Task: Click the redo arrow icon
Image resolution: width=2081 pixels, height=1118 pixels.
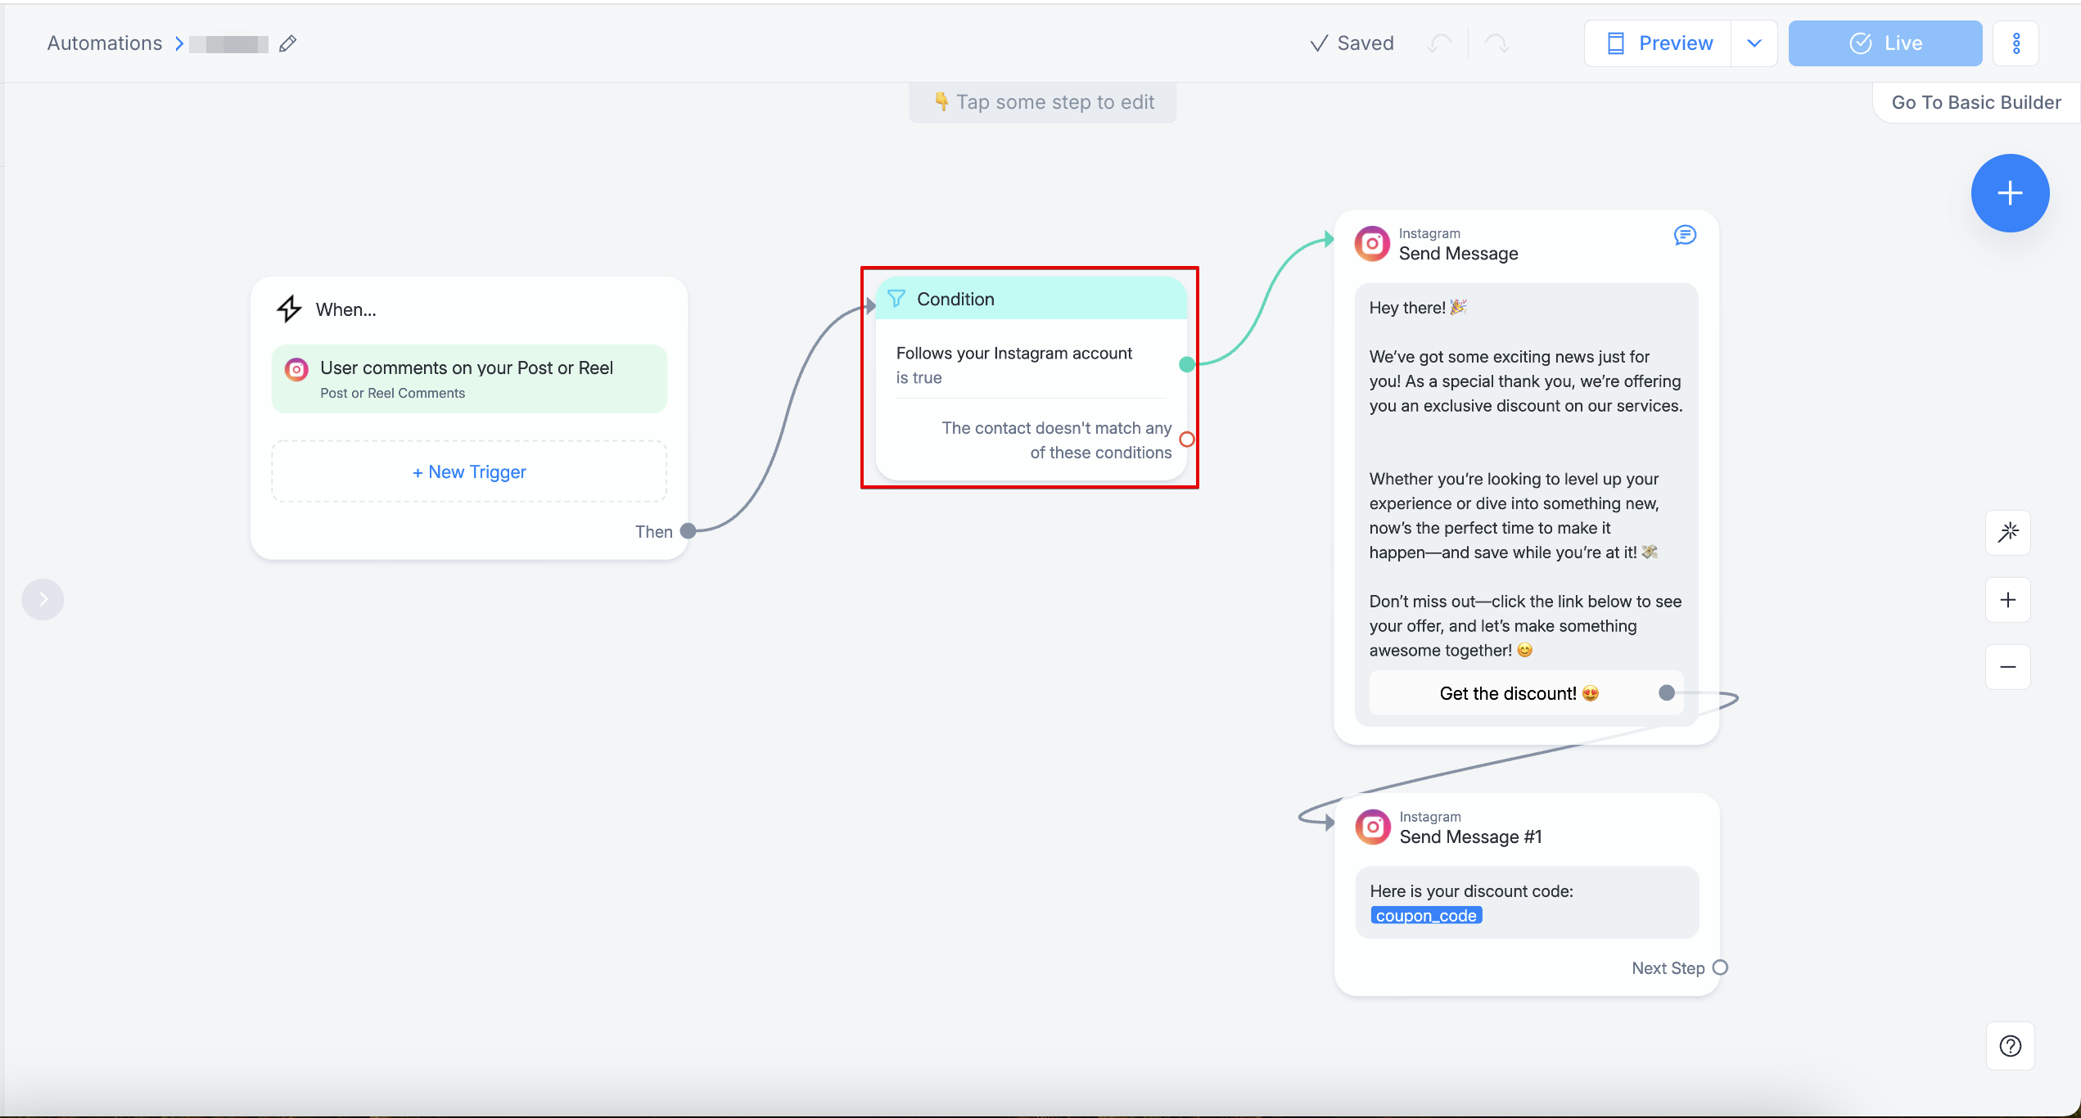Action: pyautogui.click(x=1497, y=43)
